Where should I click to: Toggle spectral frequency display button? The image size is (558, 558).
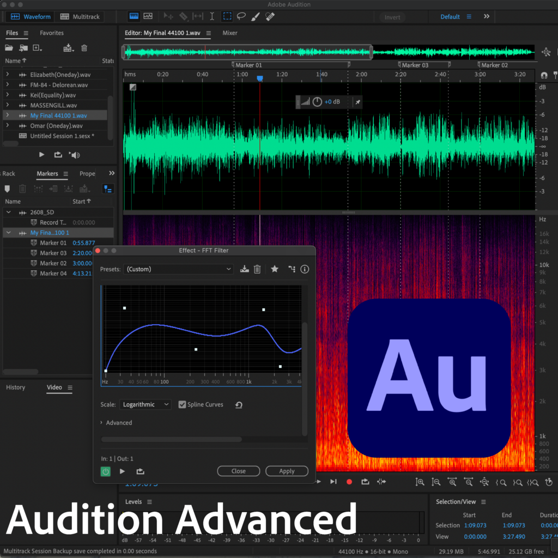134,16
